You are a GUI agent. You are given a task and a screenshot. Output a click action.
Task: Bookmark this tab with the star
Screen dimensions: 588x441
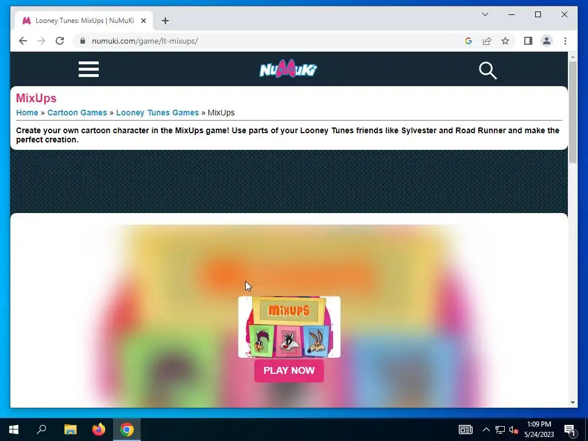click(505, 41)
